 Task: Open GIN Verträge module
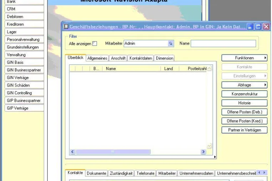pyautogui.click(x=24, y=77)
